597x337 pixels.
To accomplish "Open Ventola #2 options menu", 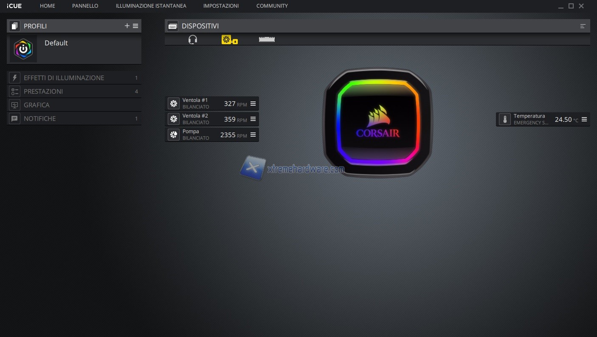I will [253, 119].
